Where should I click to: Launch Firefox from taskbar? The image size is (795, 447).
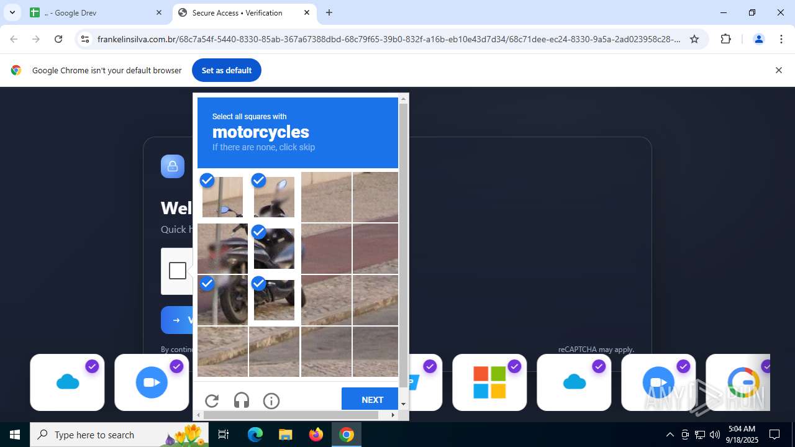316,435
